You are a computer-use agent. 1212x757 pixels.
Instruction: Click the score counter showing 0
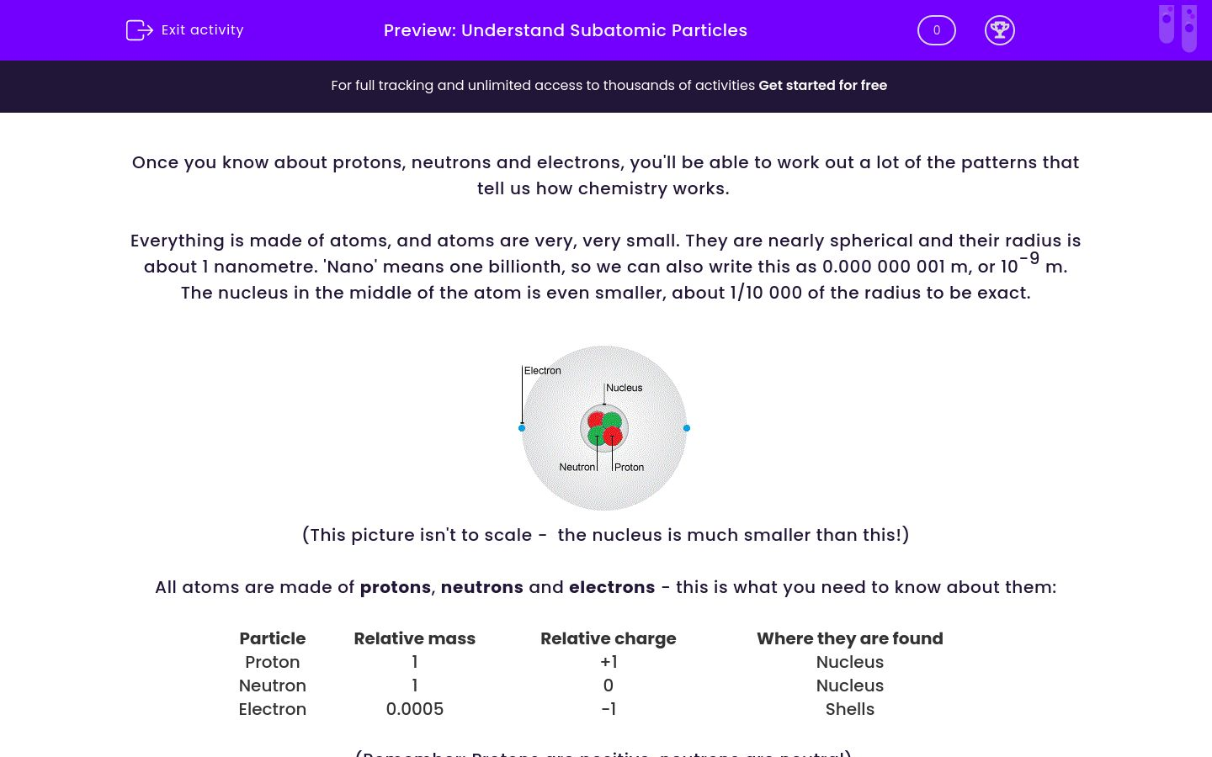936,30
